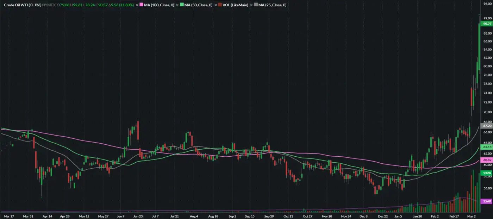This screenshot has width=493, height=219.
Task: Click the red VOL color swatch
Action: (x=220, y=5)
